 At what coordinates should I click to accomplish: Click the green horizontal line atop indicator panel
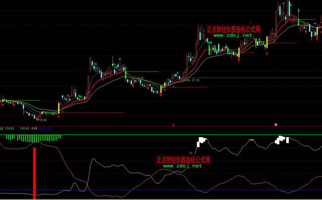149,135
